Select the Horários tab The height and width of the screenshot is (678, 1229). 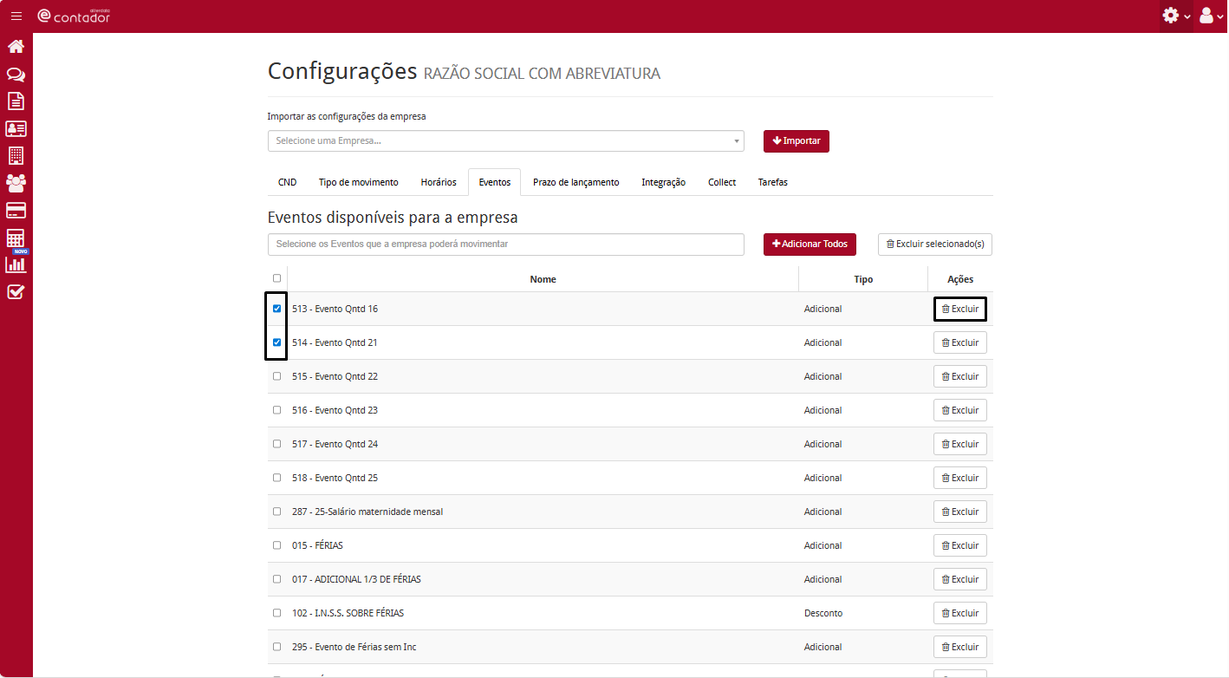coord(439,182)
